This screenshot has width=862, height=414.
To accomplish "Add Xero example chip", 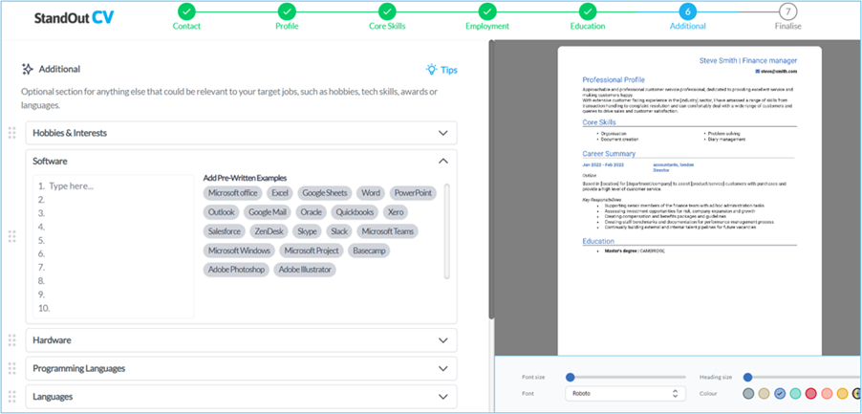I will pyautogui.click(x=396, y=212).
